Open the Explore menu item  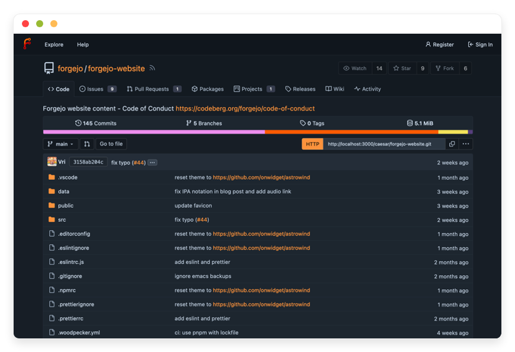[54, 44]
